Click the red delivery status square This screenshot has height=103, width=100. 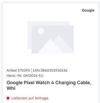click(8, 98)
